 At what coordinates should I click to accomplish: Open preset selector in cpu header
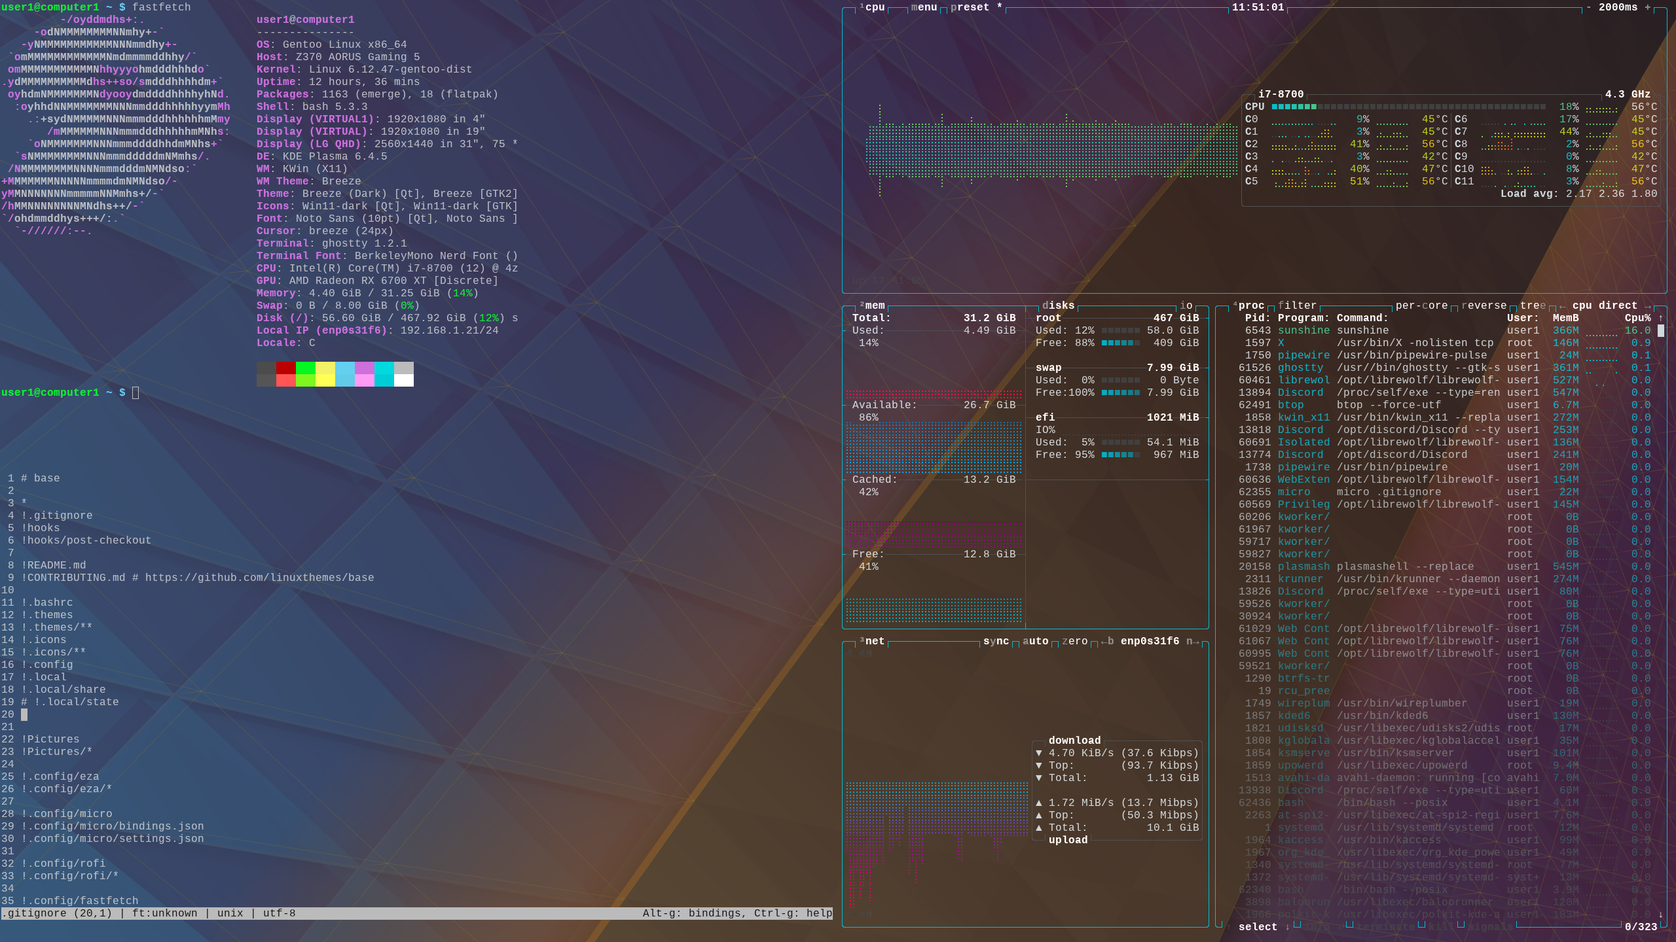tap(970, 7)
